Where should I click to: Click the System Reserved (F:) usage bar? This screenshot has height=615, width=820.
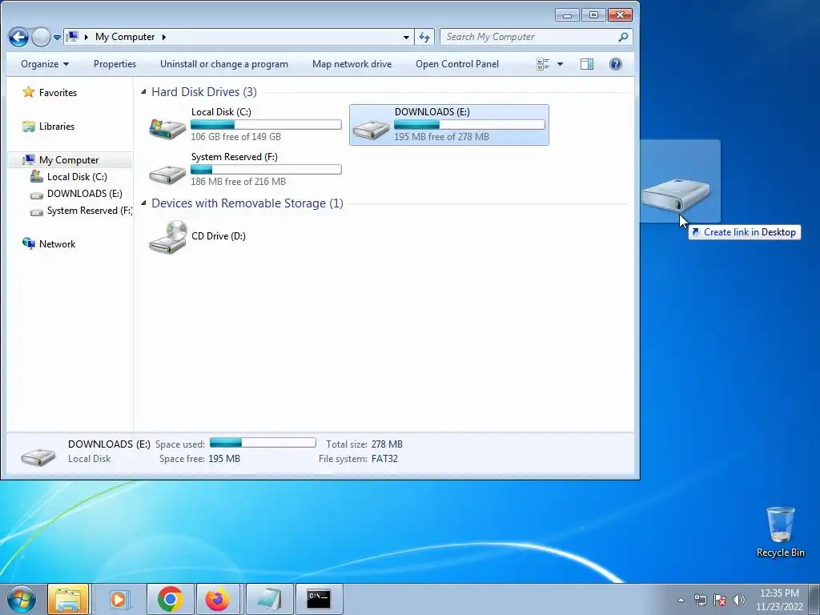pos(266,170)
